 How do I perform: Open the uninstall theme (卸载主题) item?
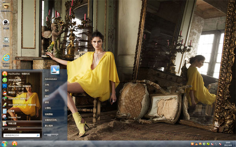click(22, 123)
